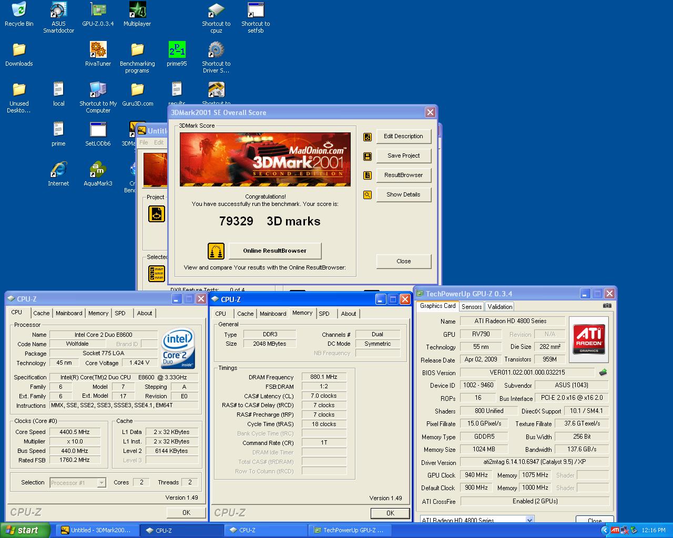Image resolution: width=673 pixels, height=538 pixels.
Task: Click the Edit Description icon in 3DMark
Action: [x=368, y=137]
